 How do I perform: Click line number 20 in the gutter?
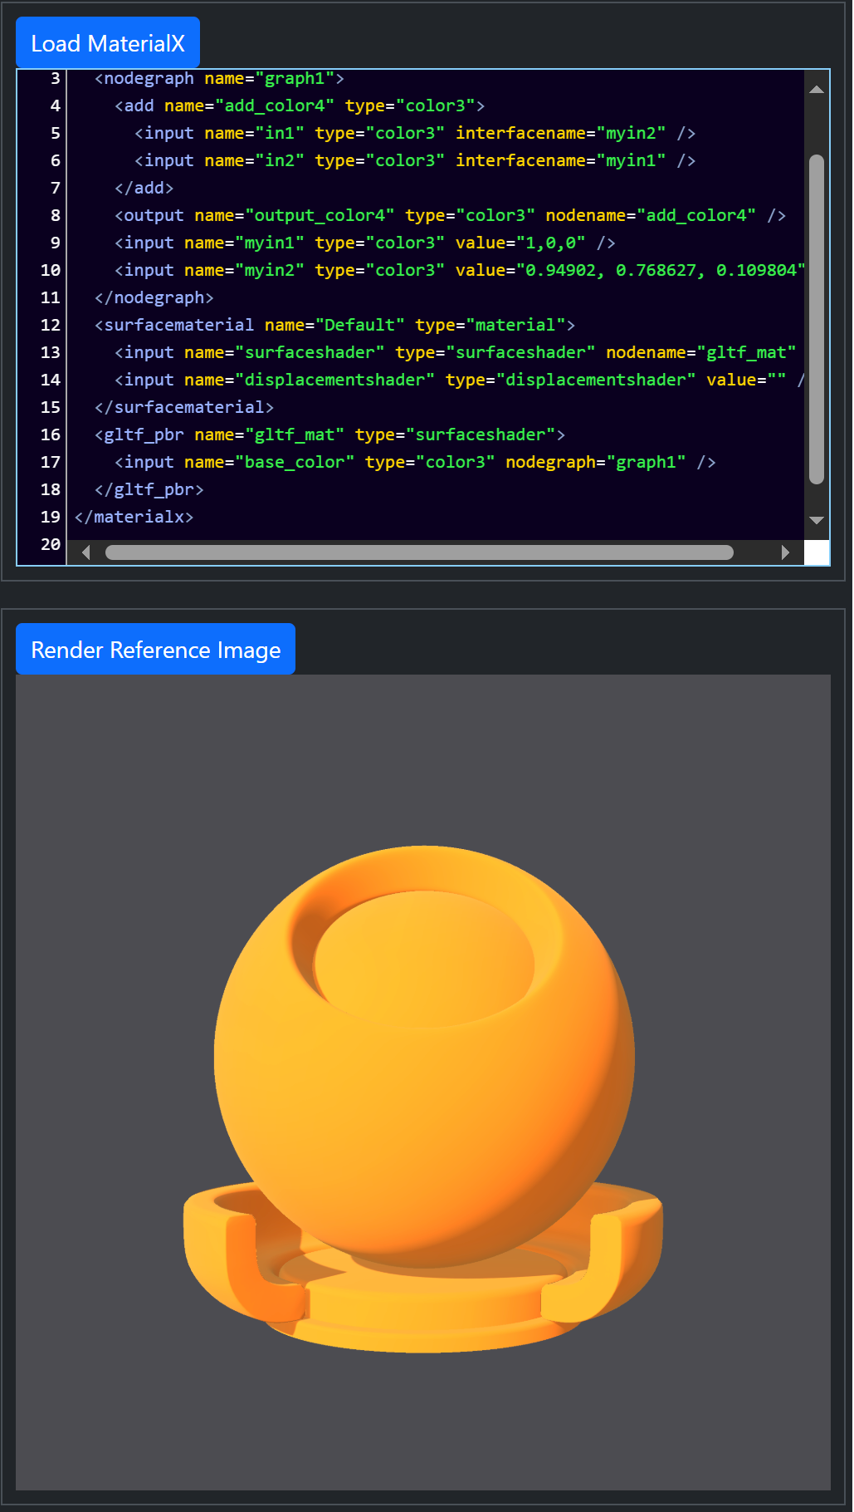click(x=51, y=544)
